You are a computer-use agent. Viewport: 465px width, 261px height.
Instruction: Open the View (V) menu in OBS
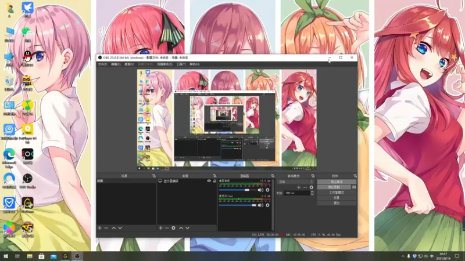(129, 64)
